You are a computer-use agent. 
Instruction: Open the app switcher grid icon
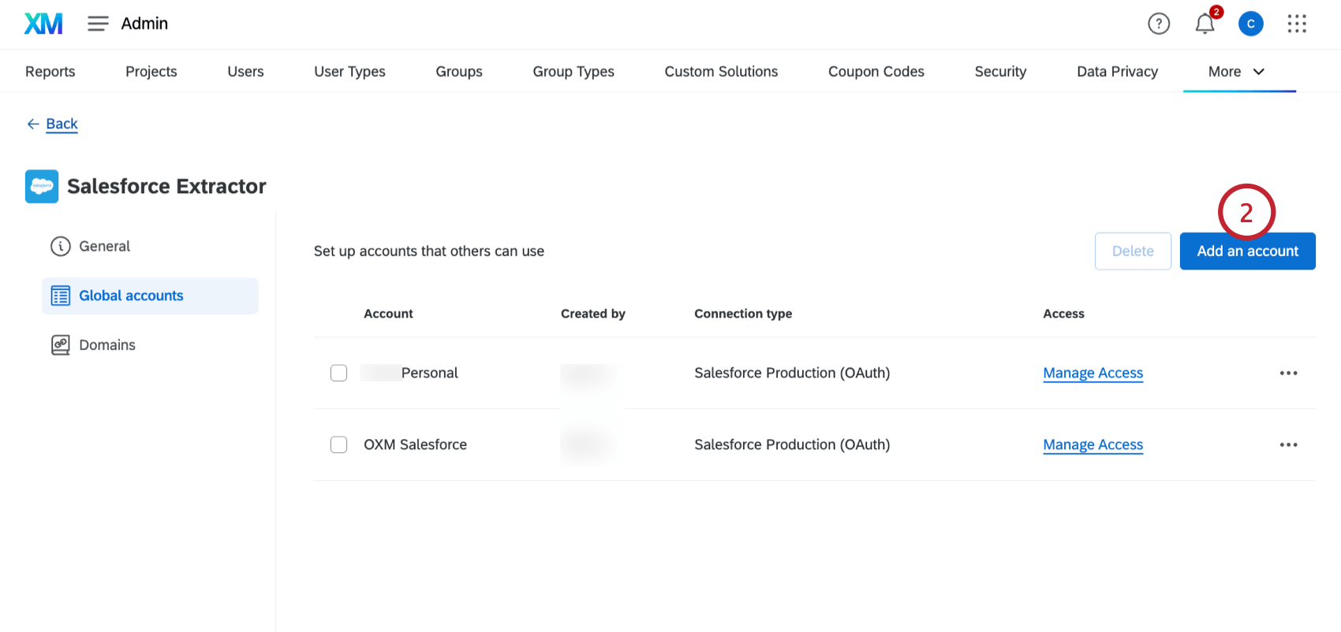1296,24
